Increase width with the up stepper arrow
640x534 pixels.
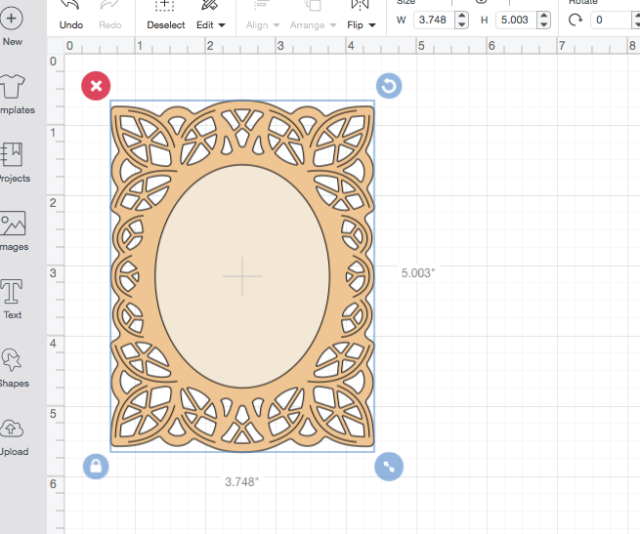coord(461,16)
